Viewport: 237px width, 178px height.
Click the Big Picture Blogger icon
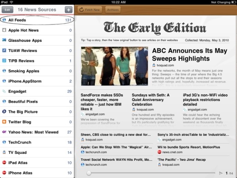point(4,112)
